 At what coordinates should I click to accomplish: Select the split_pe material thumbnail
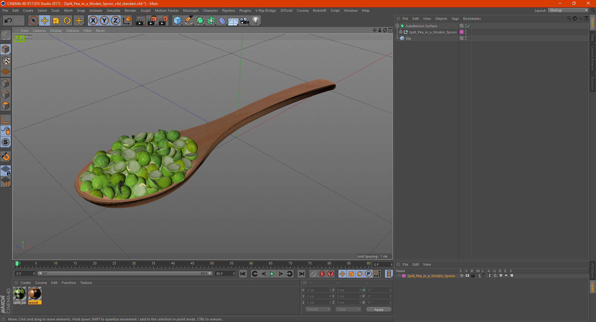pyautogui.click(x=20, y=296)
